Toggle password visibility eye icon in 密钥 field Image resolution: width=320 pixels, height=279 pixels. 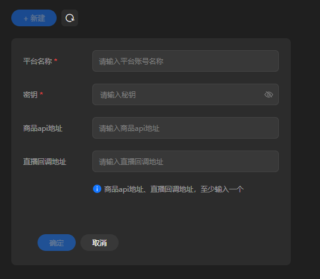(x=269, y=94)
